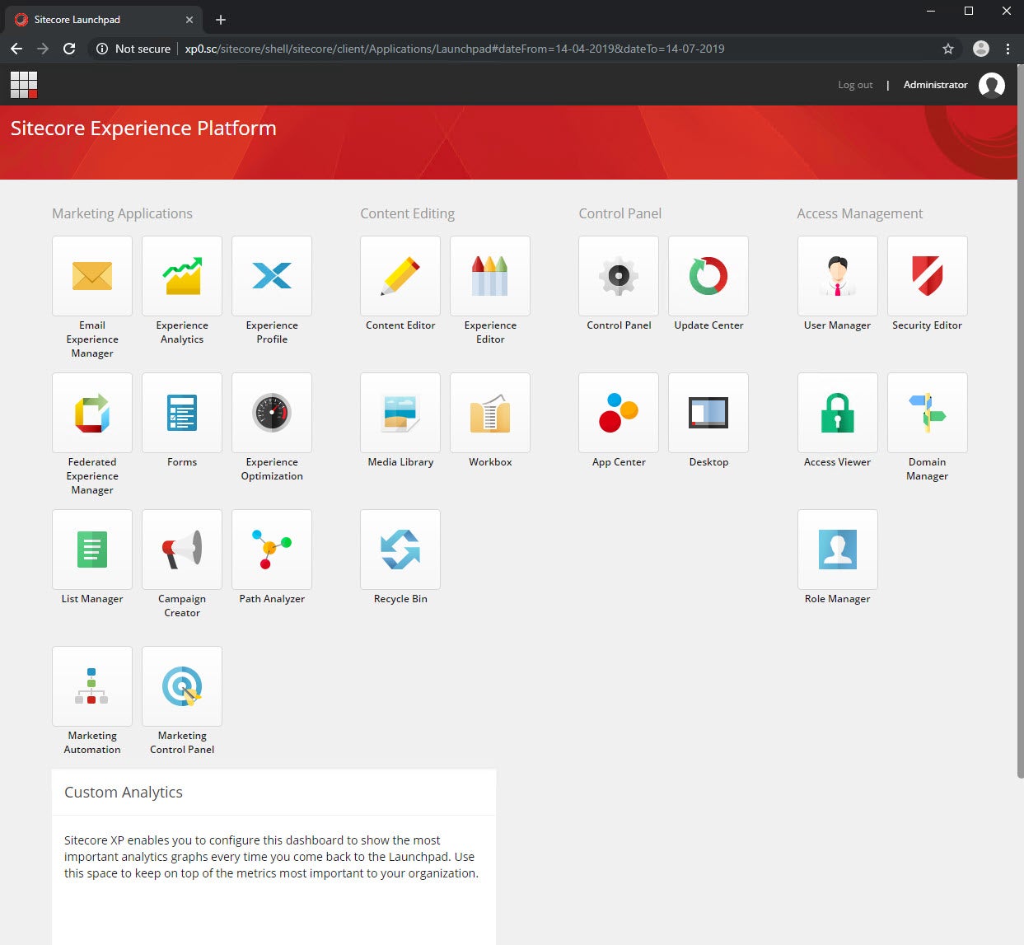Open a new browser tab
This screenshot has width=1024, height=945.
(x=221, y=20)
